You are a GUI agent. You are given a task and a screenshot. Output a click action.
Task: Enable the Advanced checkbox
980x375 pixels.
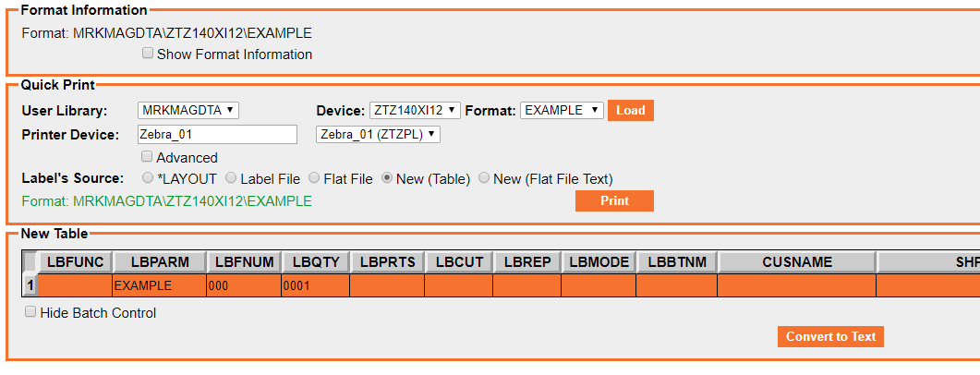[147, 156]
